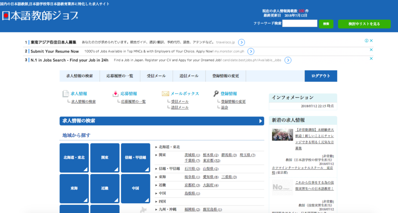Open 検討中リストを見る list button
The image size is (398, 213).
[364, 24]
